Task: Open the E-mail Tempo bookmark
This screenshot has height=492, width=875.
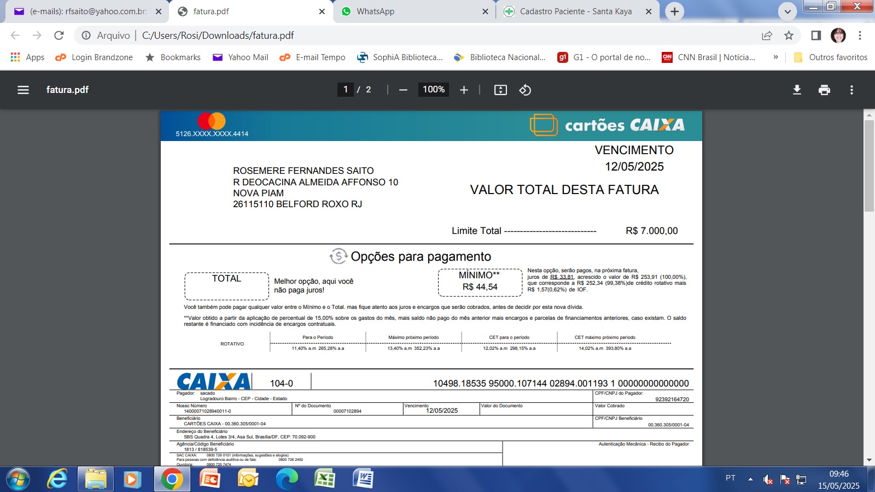Action: click(x=312, y=57)
